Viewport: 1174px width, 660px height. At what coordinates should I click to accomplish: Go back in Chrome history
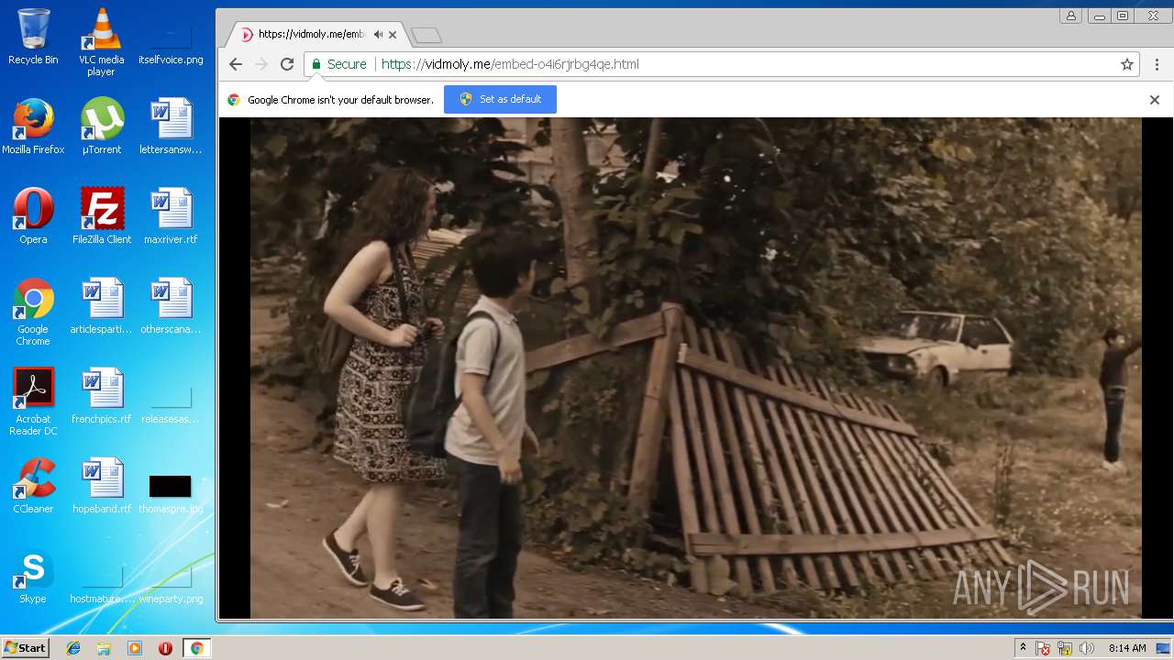click(236, 64)
